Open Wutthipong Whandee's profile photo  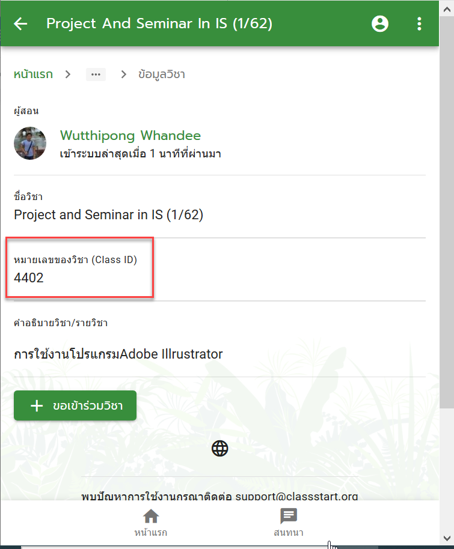30,143
